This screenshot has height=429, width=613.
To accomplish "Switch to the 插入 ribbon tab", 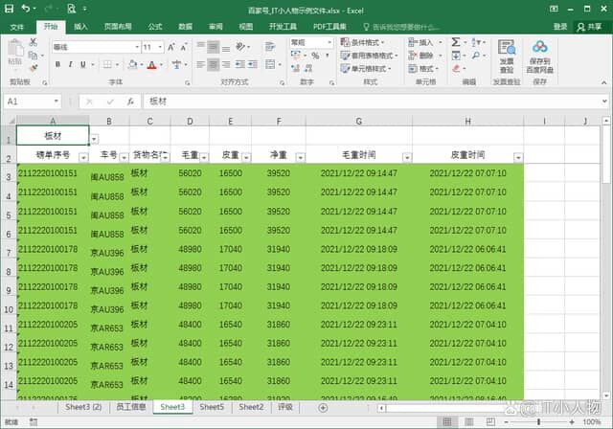I will point(81,27).
